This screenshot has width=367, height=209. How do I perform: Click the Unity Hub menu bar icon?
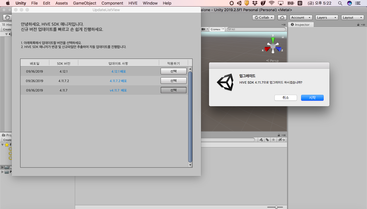coord(239,3)
